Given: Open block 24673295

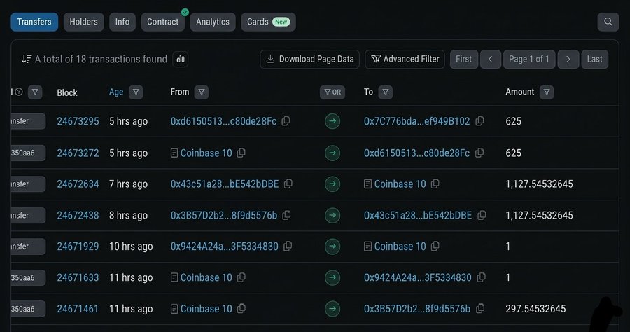Looking at the screenshot, I should pos(78,121).
